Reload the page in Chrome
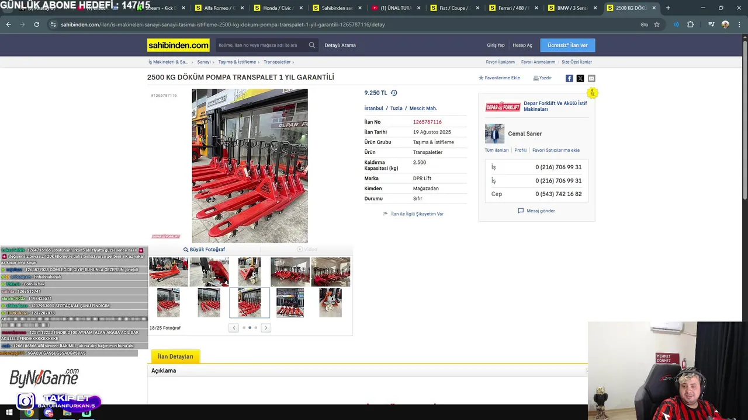This screenshot has width=748, height=420. (x=36, y=24)
